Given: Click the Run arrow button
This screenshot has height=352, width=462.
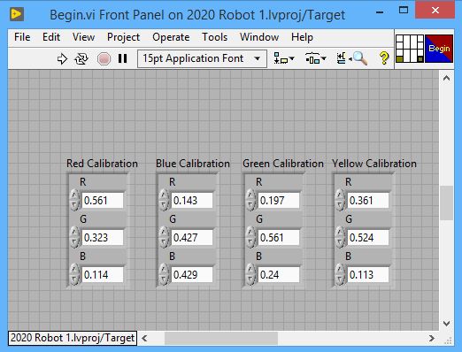Looking at the screenshot, I should (x=62, y=58).
